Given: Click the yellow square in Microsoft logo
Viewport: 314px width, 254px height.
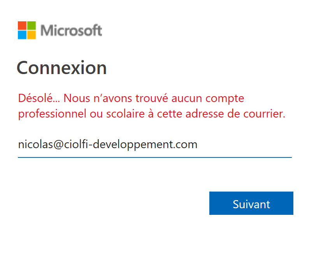Looking at the screenshot, I should pos(32,35).
